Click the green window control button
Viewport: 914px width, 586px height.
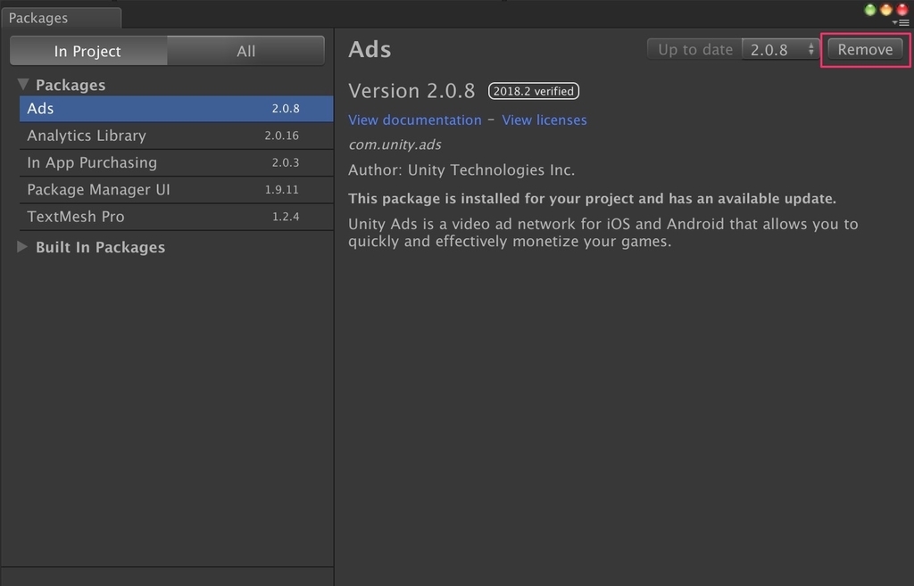pos(870,9)
